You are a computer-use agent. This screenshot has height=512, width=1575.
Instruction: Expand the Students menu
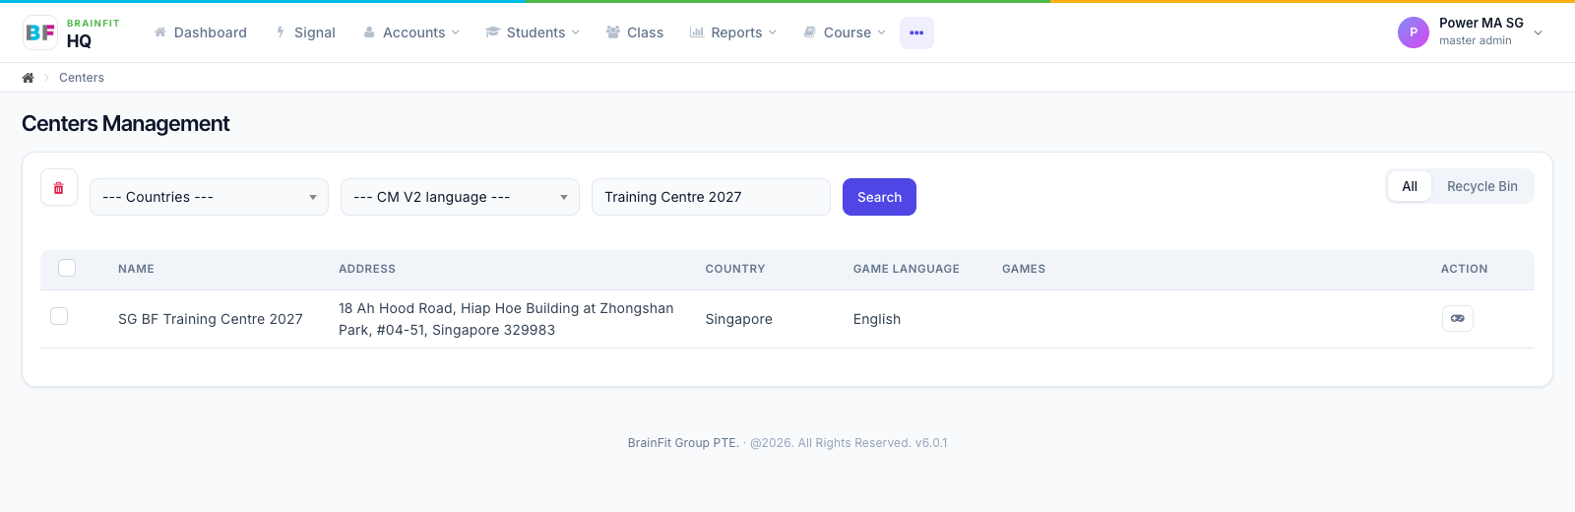coord(533,32)
